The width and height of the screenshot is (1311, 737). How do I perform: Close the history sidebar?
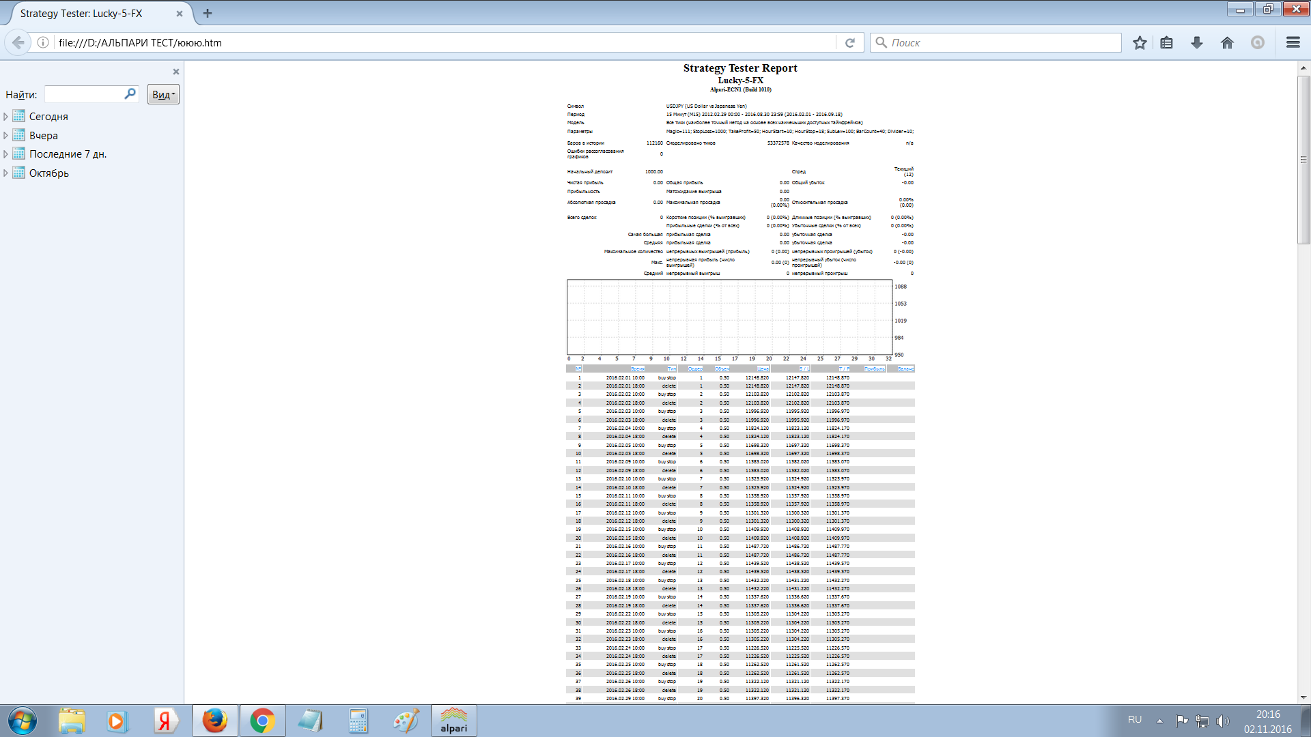click(176, 72)
